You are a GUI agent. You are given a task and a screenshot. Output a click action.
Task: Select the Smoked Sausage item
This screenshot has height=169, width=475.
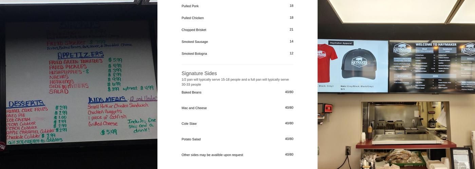pyautogui.click(x=194, y=42)
